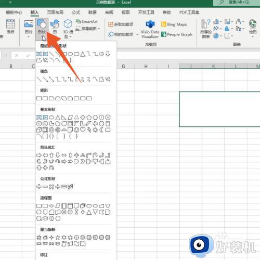Launch the People Graph add-in
This screenshot has width=260, height=260.
[177, 34]
